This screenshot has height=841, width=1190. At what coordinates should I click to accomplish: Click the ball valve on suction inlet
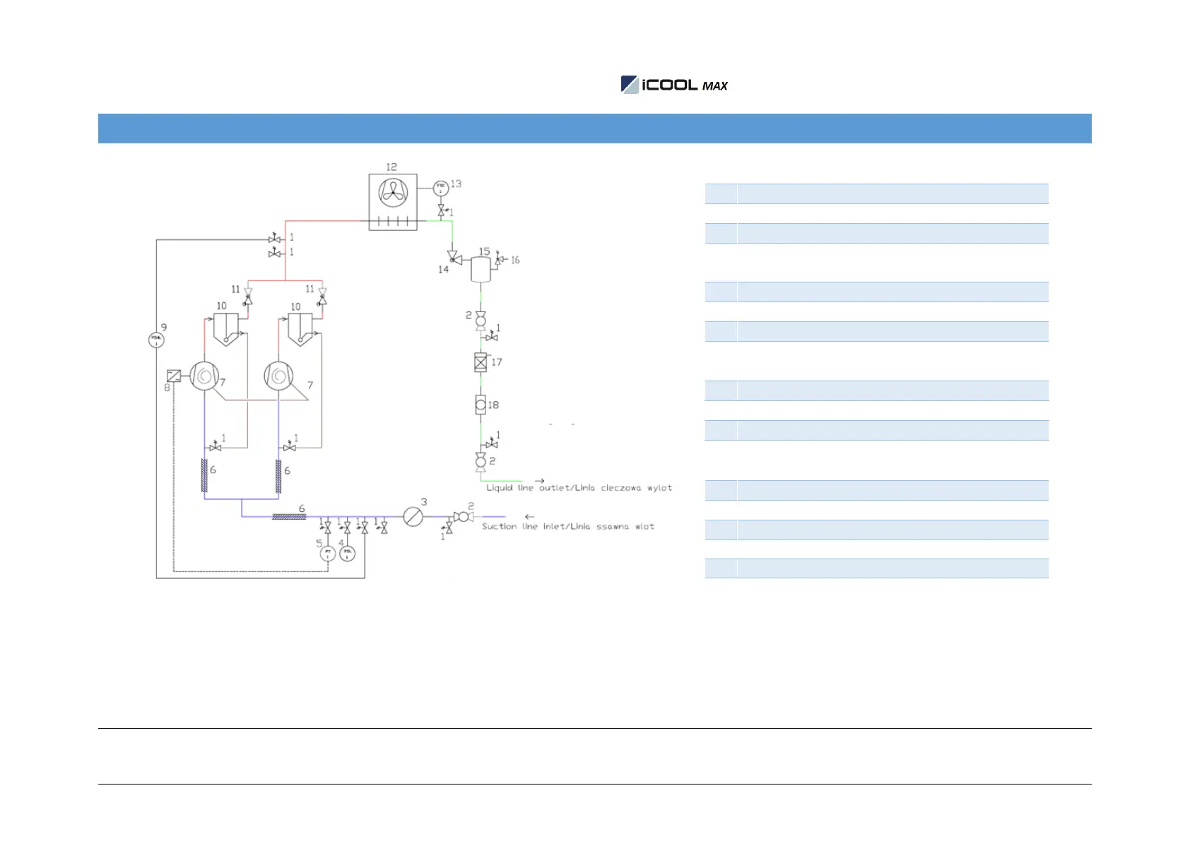[x=462, y=517]
